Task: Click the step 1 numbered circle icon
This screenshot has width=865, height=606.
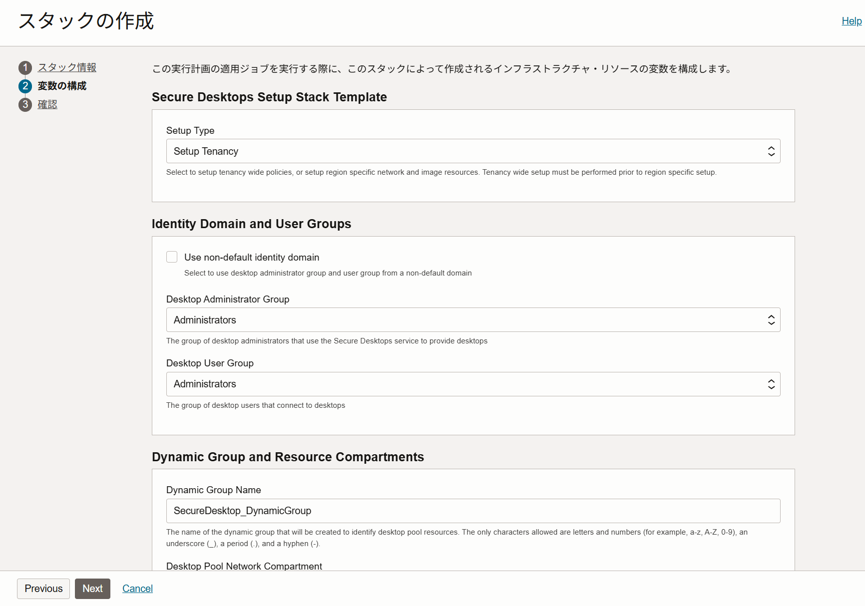Action: click(25, 67)
